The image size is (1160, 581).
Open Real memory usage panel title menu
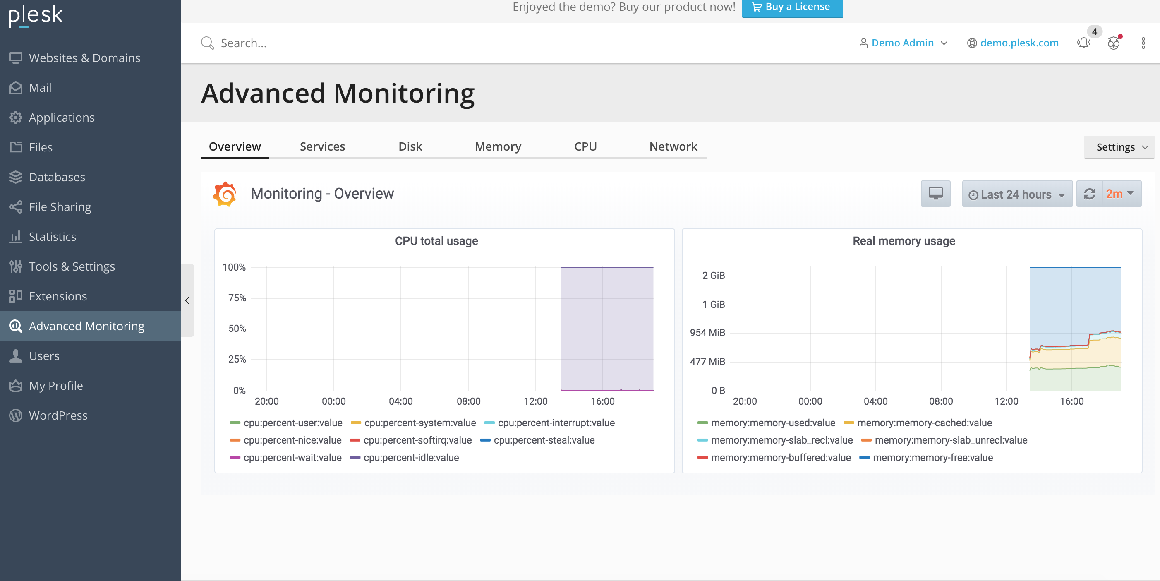(x=904, y=241)
